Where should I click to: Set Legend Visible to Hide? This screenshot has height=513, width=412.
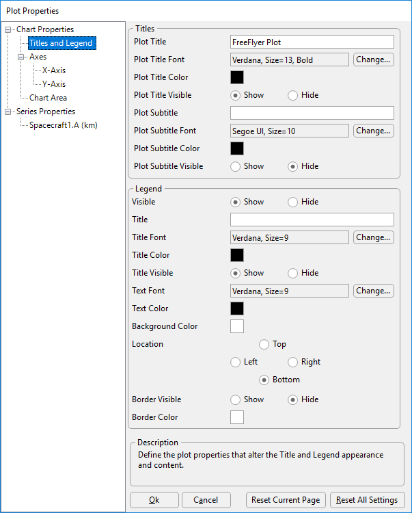292,202
